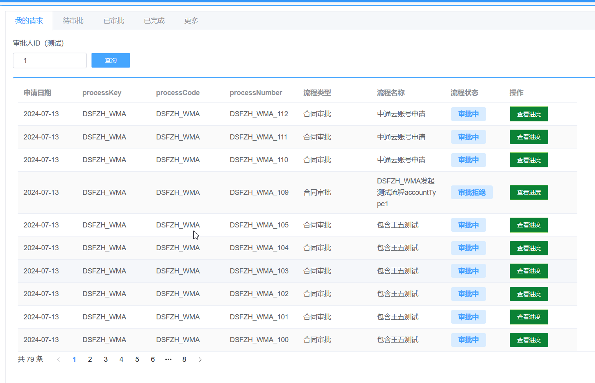Click the 流程名称 column header
Image resolution: width=595 pixels, height=383 pixels.
pyautogui.click(x=390, y=93)
